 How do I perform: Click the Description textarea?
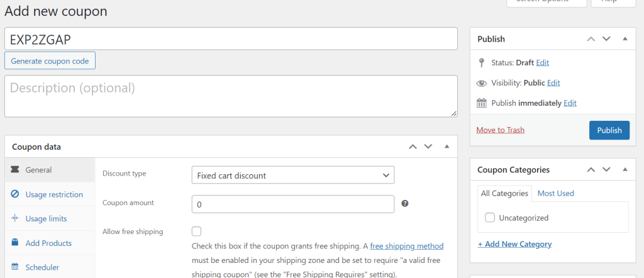tap(231, 96)
